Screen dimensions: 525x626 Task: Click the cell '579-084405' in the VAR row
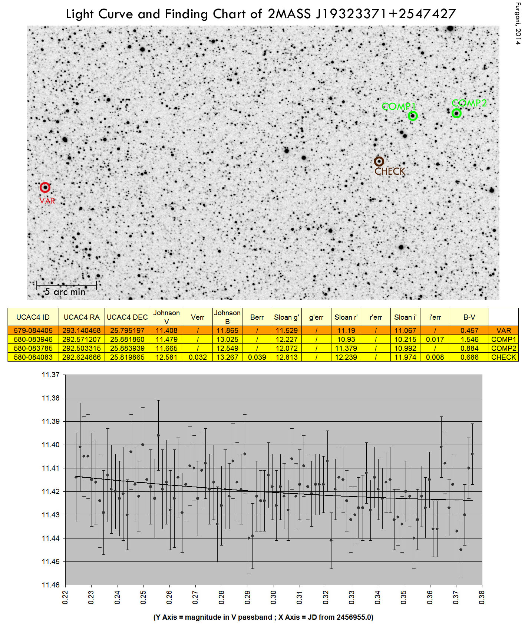[33, 330]
